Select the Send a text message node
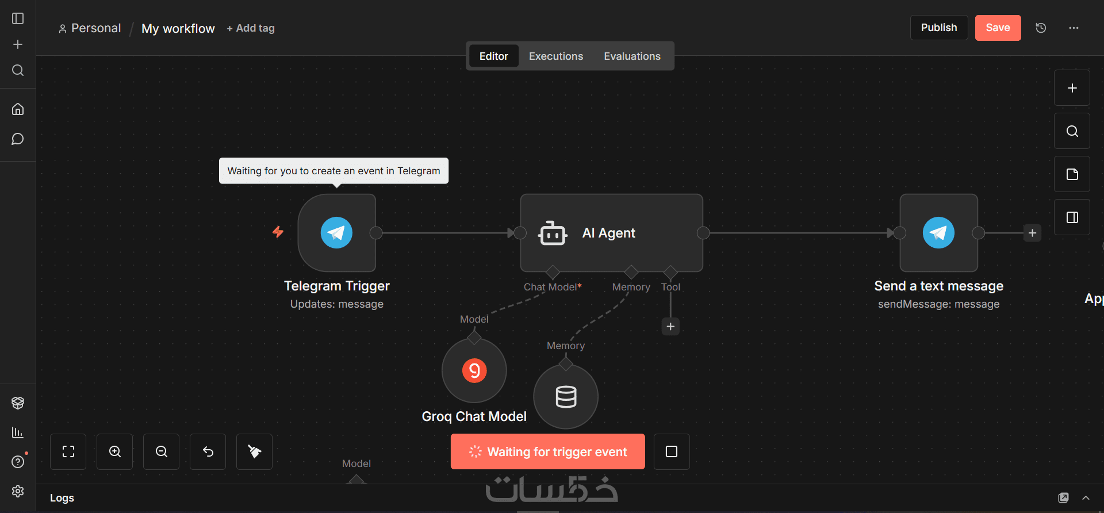Viewport: 1104px width, 513px height. [x=939, y=233]
